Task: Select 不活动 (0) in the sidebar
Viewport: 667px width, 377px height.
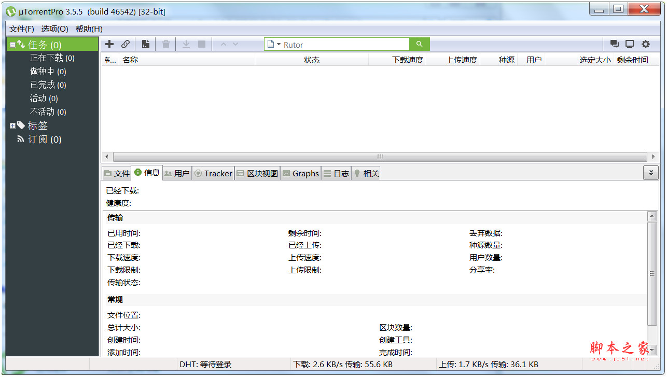Action: coord(48,112)
